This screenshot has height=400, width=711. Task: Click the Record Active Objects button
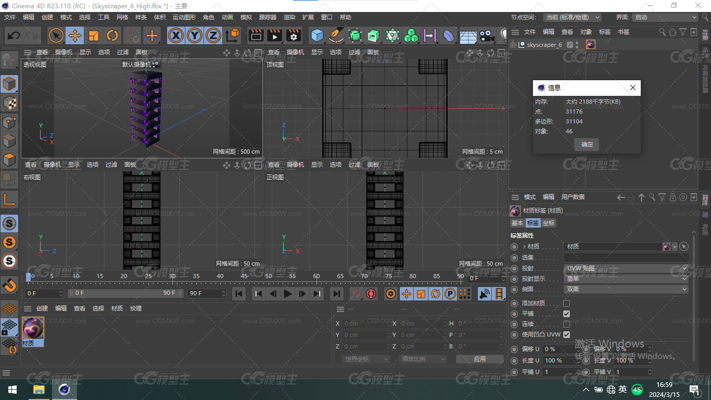coord(356,294)
